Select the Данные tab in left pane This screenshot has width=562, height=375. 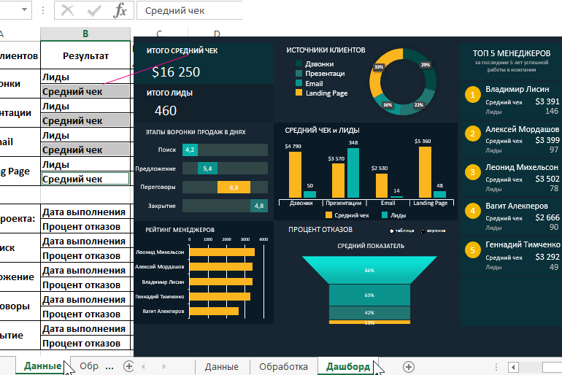42,366
